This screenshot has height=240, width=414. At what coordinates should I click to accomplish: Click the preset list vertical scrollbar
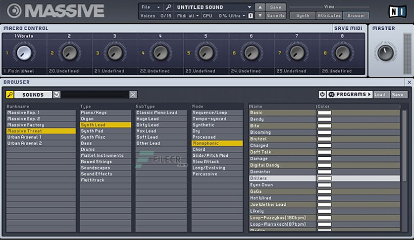(404, 145)
